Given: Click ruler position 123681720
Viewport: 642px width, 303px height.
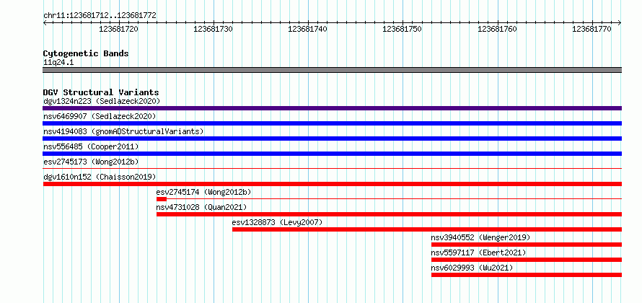Looking at the screenshot, I should (x=119, y=29).
